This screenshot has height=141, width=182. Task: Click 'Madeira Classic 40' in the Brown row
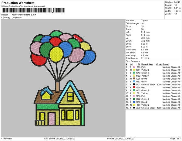click(x=171, y=79)
